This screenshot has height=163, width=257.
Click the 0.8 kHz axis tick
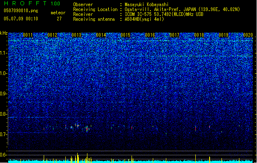tap(4, 114)
